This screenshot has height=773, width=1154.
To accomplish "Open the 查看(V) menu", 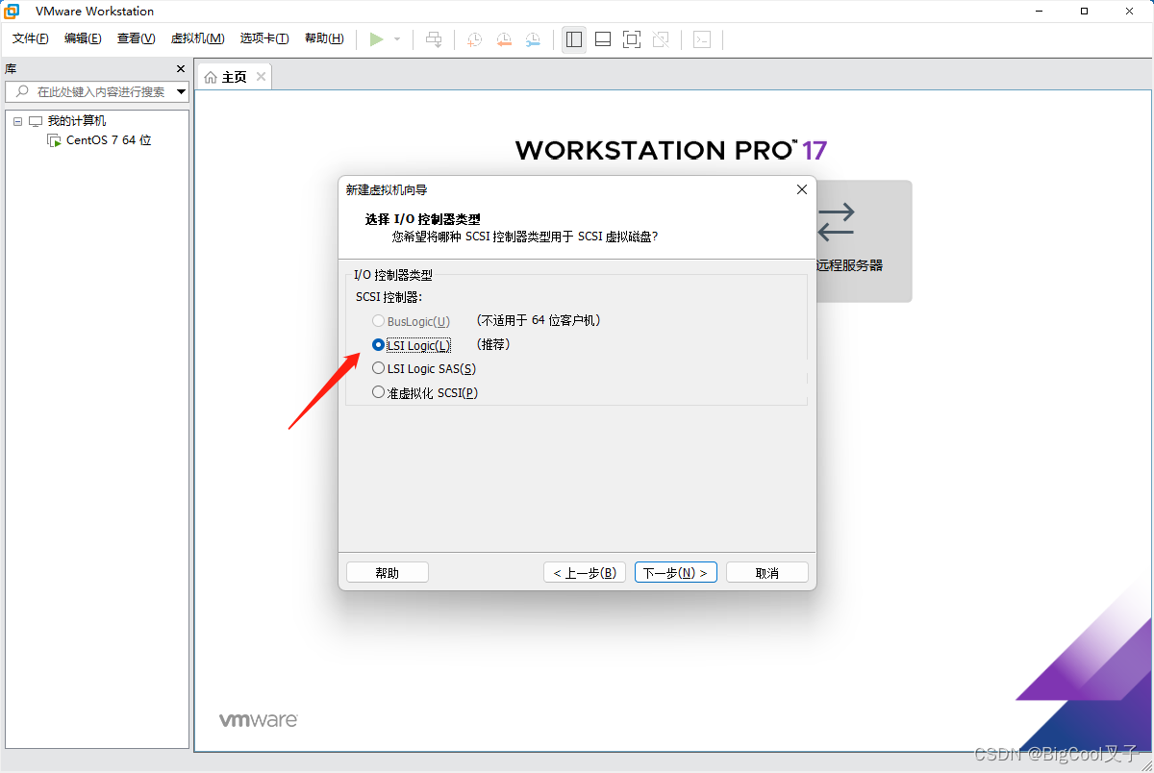I will (x=136, y=38).
